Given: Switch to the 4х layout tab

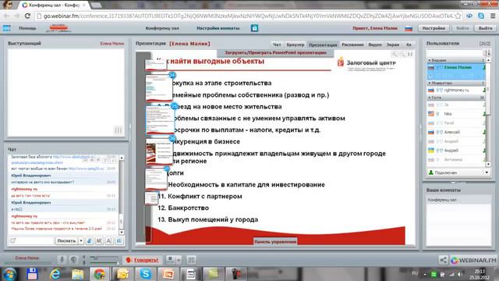Looking at the screenshot, I should (x=409, y=44).
